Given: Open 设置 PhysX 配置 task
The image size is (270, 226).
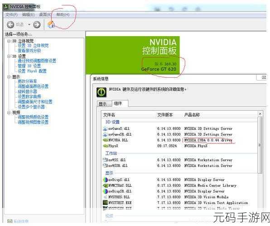Looking at the screenshot, I should 32,71.
